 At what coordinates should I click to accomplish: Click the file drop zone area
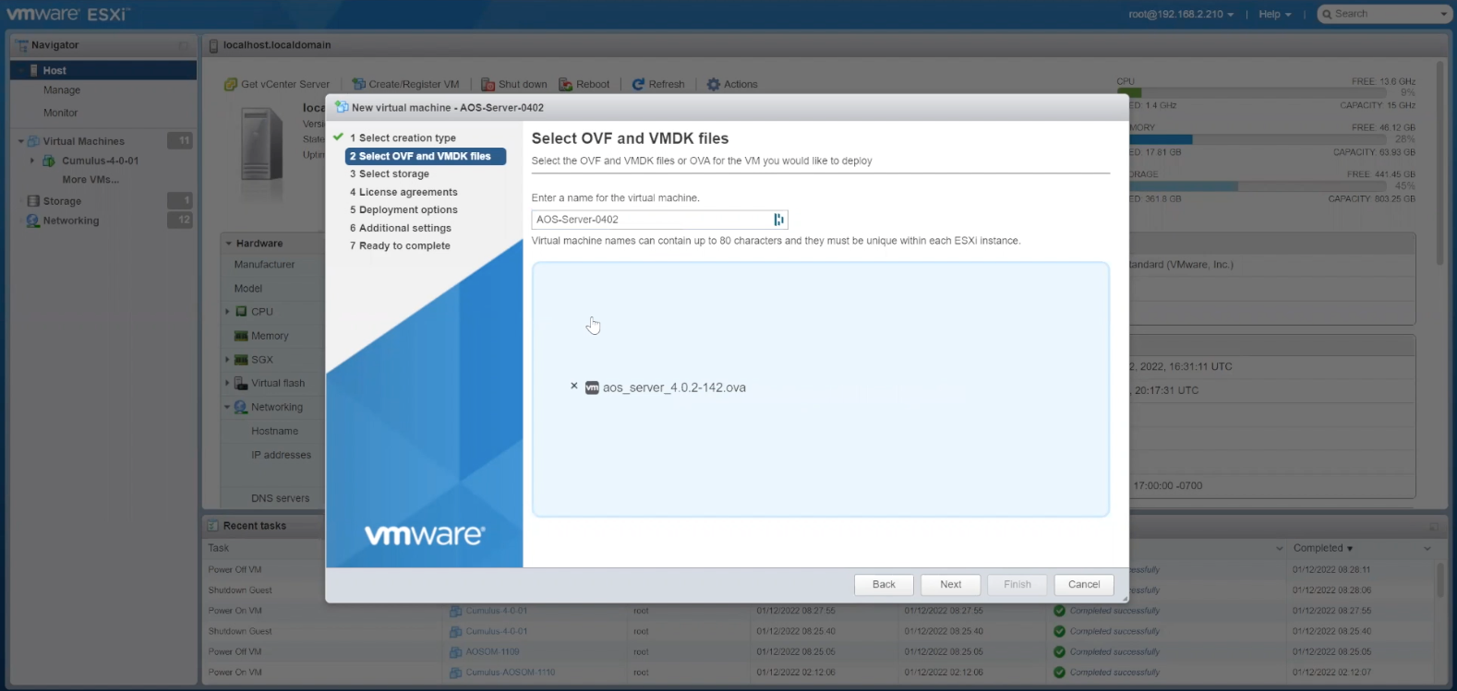click(820, 389)
